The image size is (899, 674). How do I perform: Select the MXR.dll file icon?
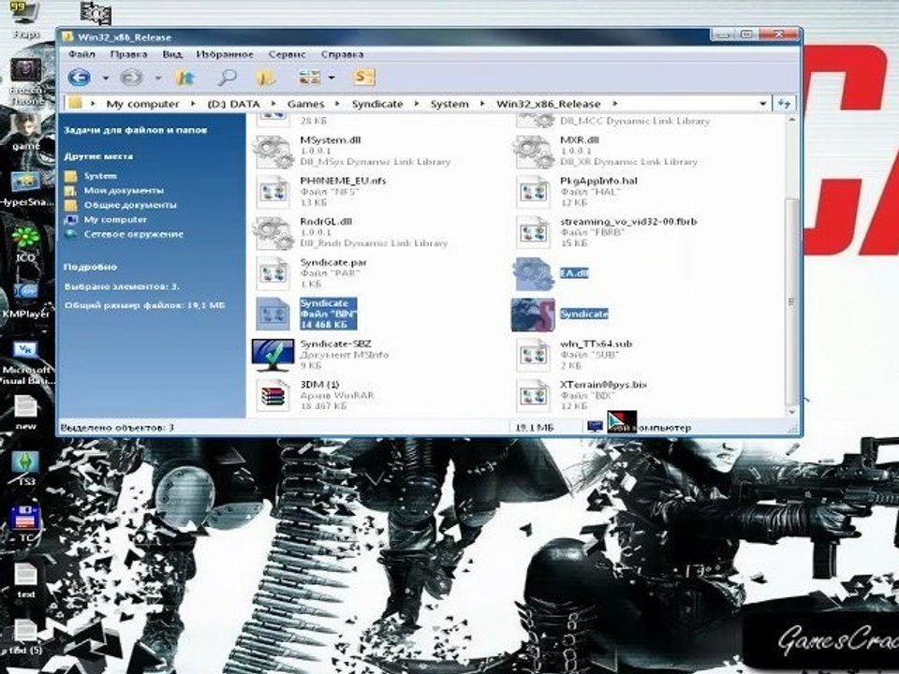coord(533,152)
